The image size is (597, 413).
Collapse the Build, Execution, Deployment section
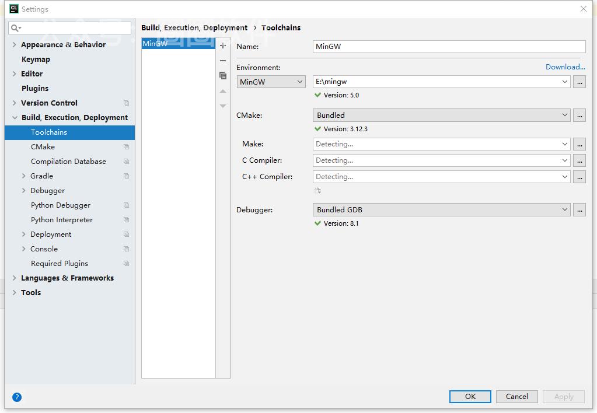point(15,118)
